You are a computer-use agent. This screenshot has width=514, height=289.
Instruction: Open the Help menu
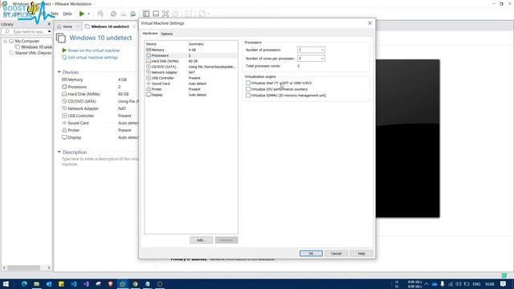(x=67, y=14)
